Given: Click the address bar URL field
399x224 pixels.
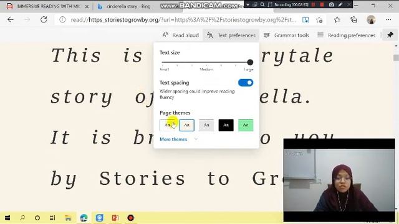Looking at the screenshot, I should coord(183,20).
